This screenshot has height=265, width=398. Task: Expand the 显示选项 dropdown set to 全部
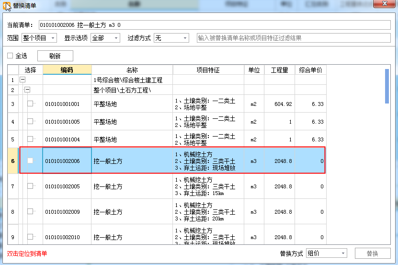coord(105,38)
